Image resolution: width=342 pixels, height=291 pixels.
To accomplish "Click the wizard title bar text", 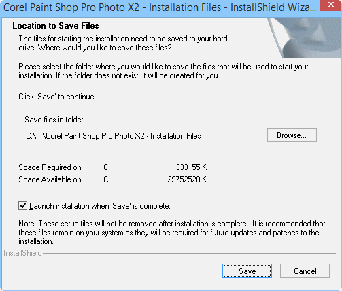I will [x=160, y=7].
